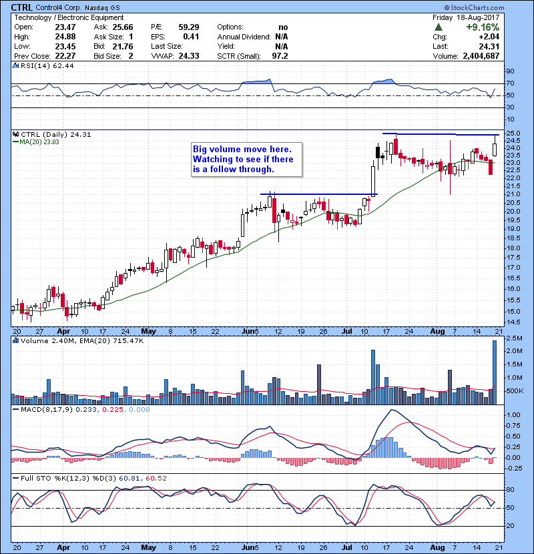Click the Full STO %D value '60.52'
This screenshot has height=554, width=534.
tap(156, 478)
